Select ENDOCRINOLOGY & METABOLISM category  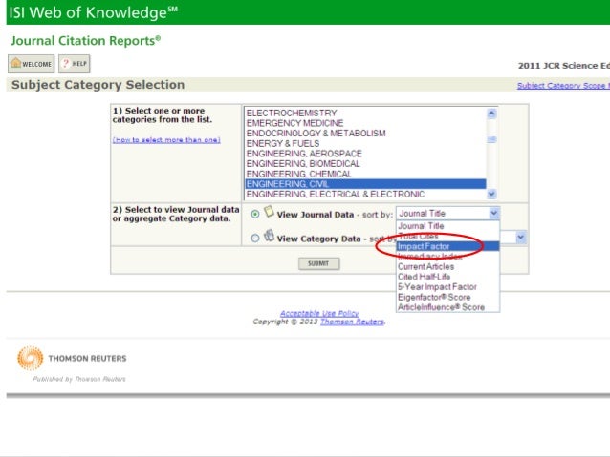click(365, 134)
